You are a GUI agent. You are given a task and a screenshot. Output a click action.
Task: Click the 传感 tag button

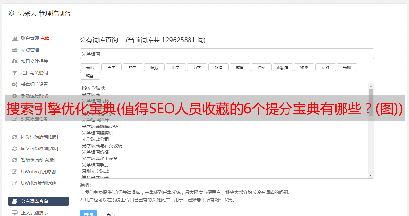point(261,67)
